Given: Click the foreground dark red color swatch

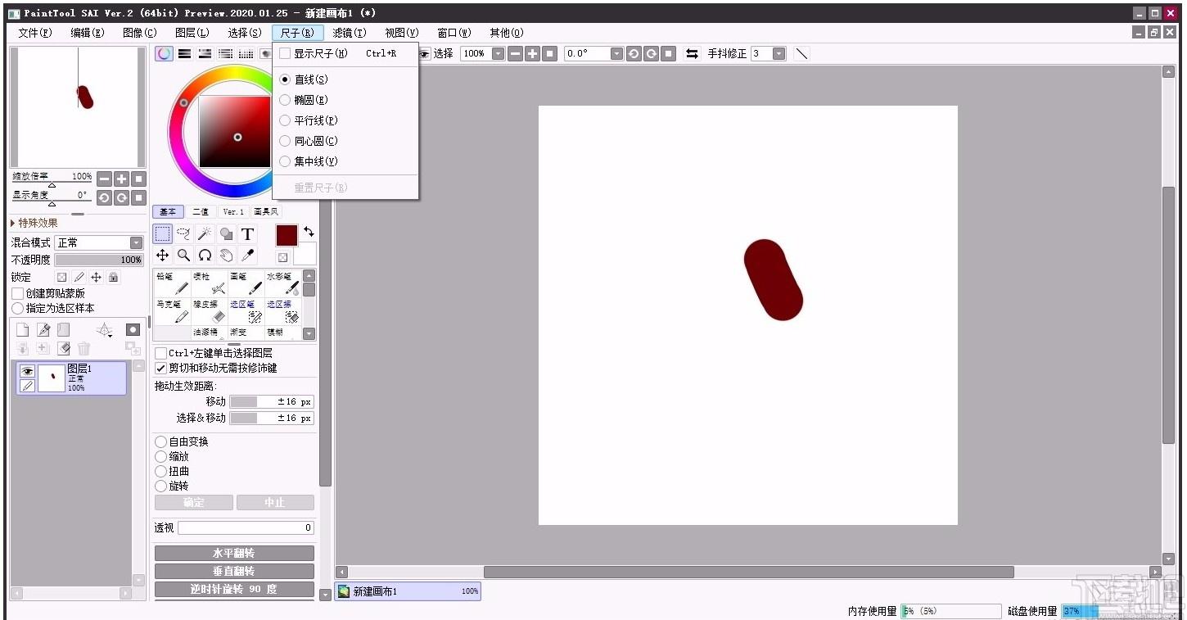Looking at the screenshot, I should (287, 235).
